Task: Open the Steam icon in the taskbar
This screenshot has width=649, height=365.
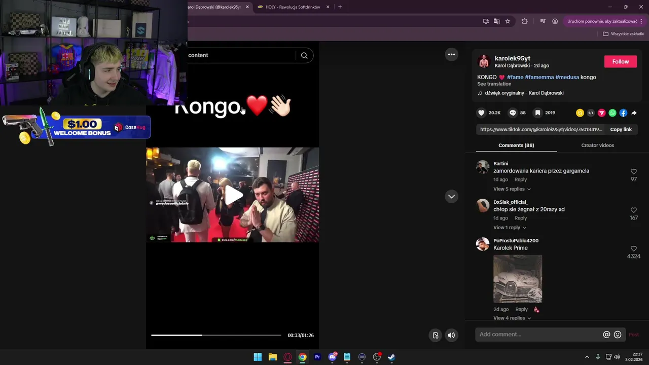Action: (391, 357)
